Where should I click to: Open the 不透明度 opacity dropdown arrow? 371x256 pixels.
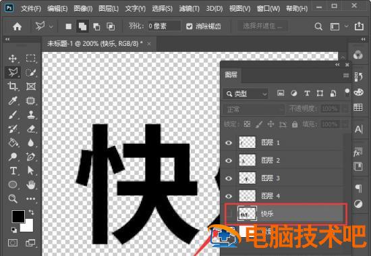pyautogui.click(x=346, y=109)
